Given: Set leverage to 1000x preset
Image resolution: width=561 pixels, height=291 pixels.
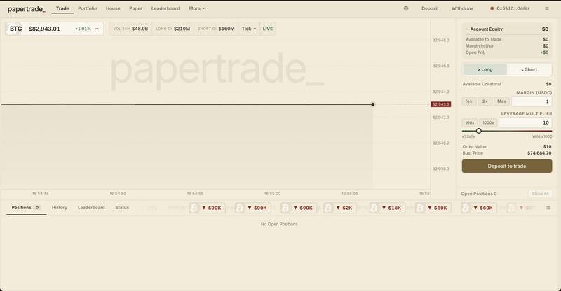Looking at the screenshot, I should point(488,123).
